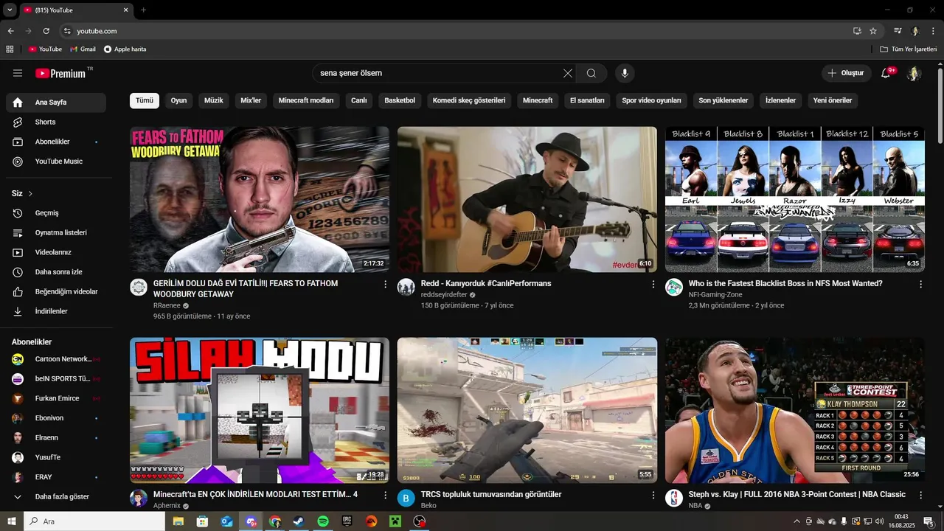The width and height of the screenshot is (944, 531).
Task: Select Minecraft modları filter chip
Action: (x=306, y=100)
